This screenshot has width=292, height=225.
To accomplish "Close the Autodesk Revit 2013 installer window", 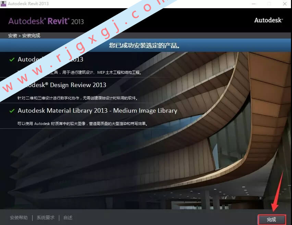I will 285,4.
